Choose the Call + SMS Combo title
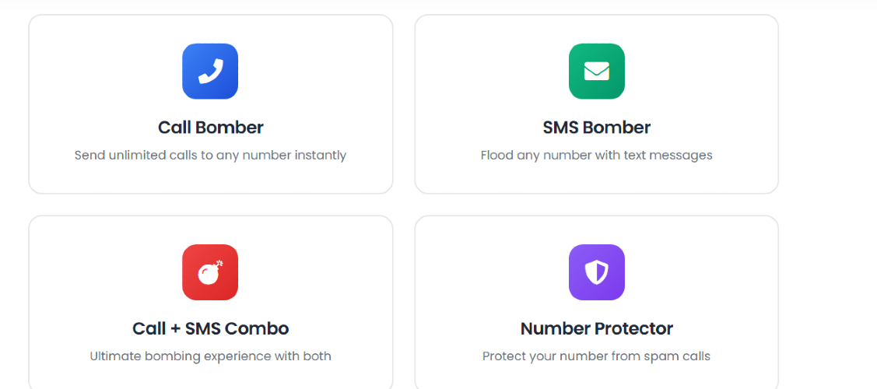Screen dimensions: 877x389 tap(210, 328)
